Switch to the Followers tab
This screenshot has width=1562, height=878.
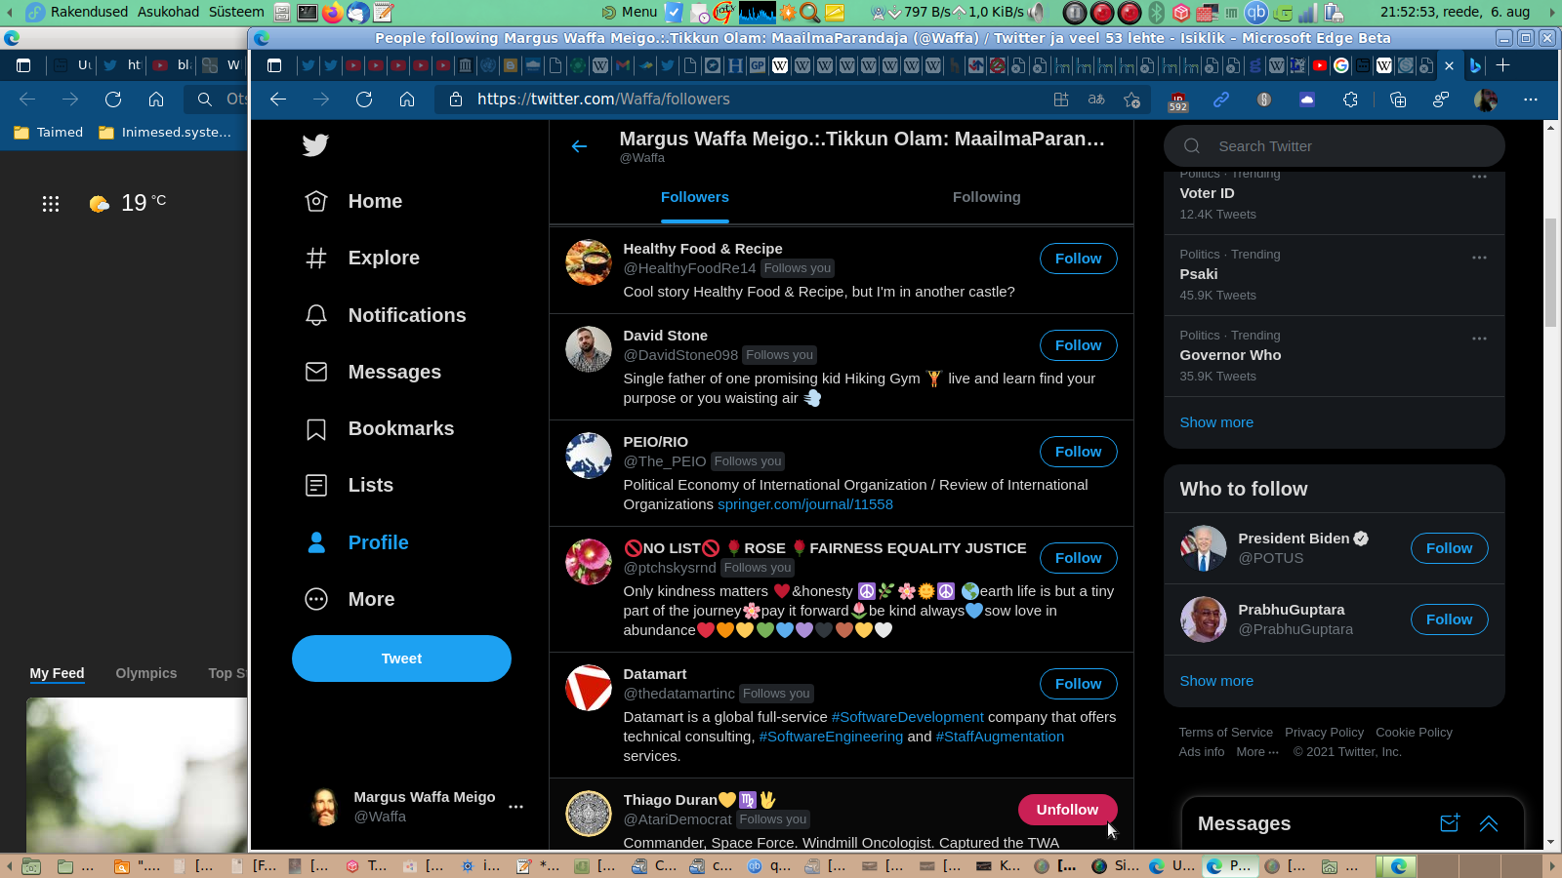coord(695,197)
